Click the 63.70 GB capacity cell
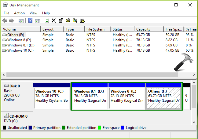Viewport: 198px width, 139px height. [x=143, y=35]
